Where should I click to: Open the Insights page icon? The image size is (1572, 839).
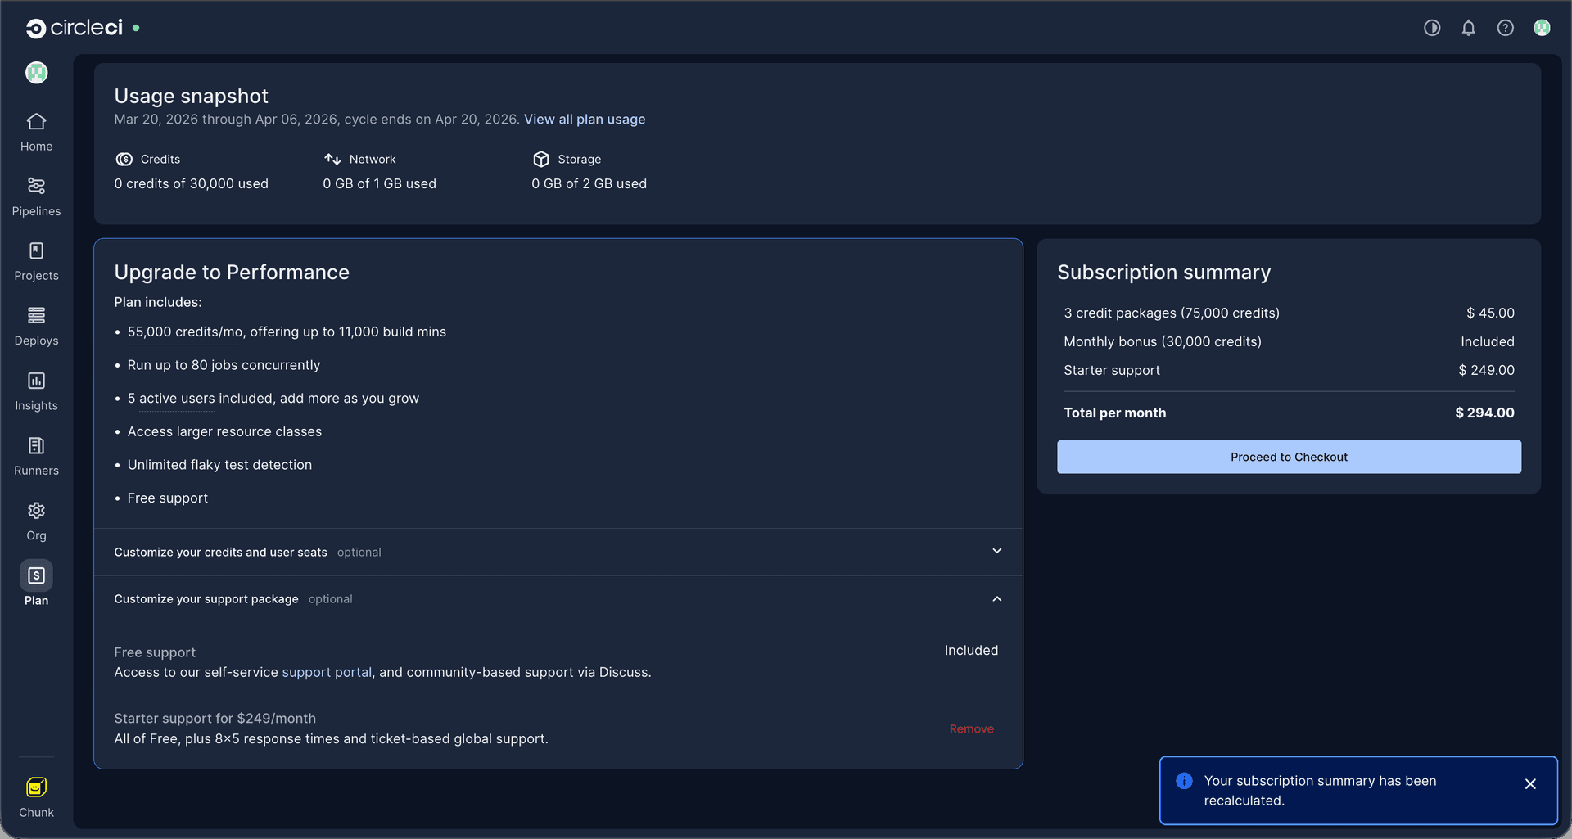(36, 381)
